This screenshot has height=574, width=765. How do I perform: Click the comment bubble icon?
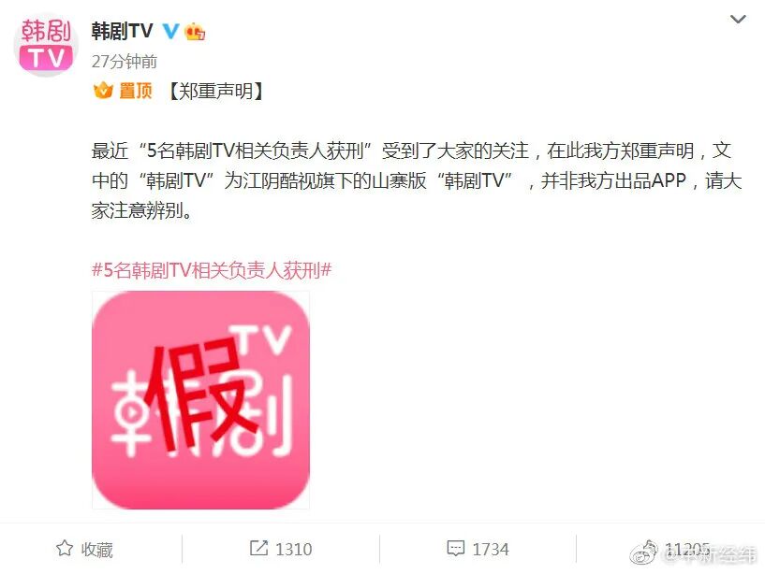pos(456,549)
